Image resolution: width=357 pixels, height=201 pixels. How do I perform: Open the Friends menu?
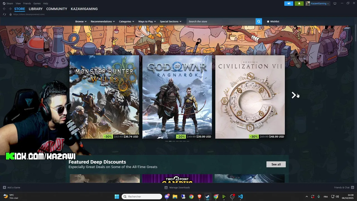(x=27, y=3)
